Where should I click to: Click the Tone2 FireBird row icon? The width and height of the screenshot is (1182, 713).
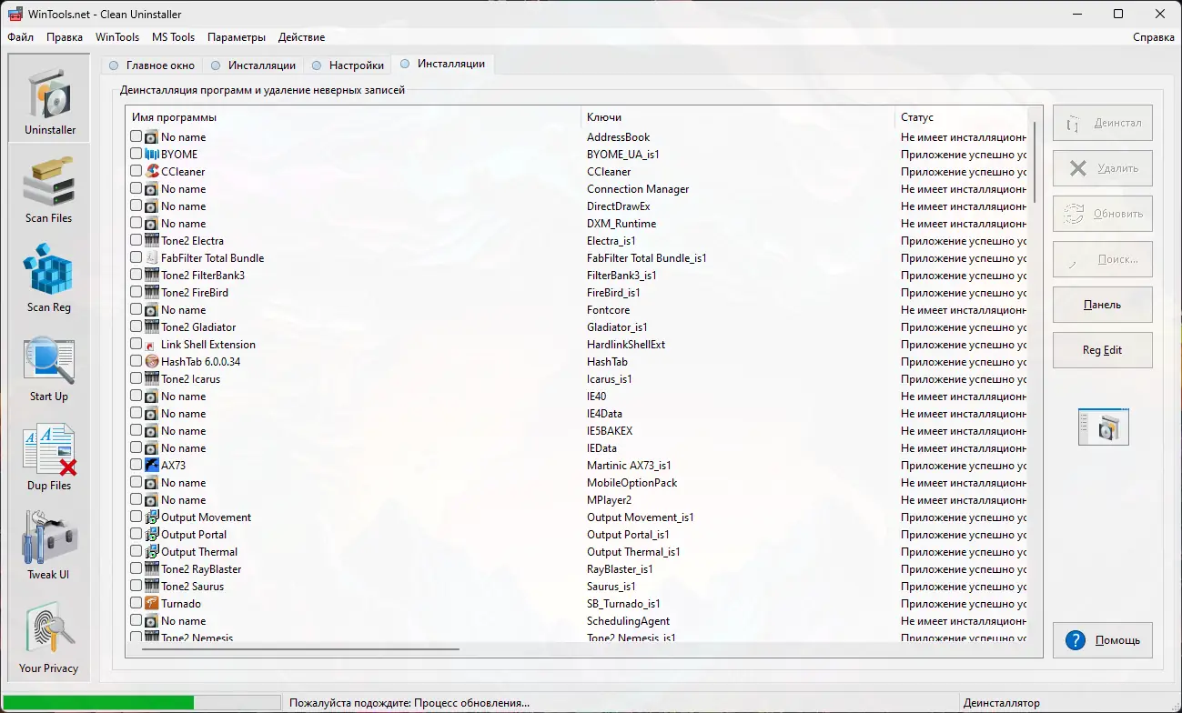pos(152,293)
